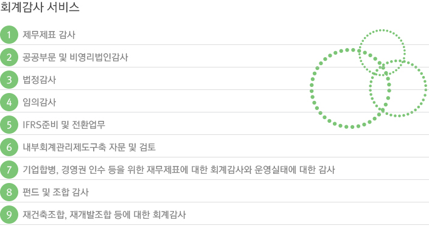
Task: Click the green number 8 circle
Action: pos(9,192)
